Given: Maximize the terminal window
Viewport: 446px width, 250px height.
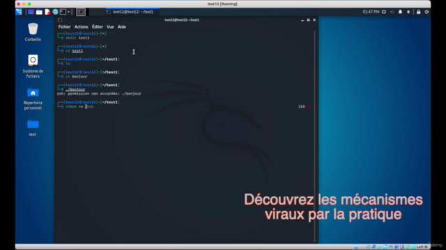Looking at the screenshot, I should tap(308, 20).
